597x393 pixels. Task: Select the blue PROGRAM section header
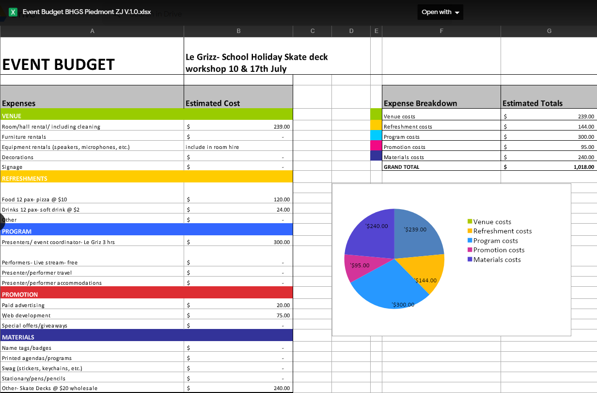coord(146,231)
